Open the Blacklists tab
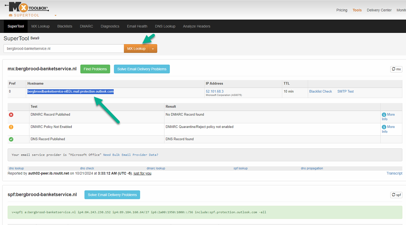Viewport: 406px width, 225px height. [x=65, y=26]
